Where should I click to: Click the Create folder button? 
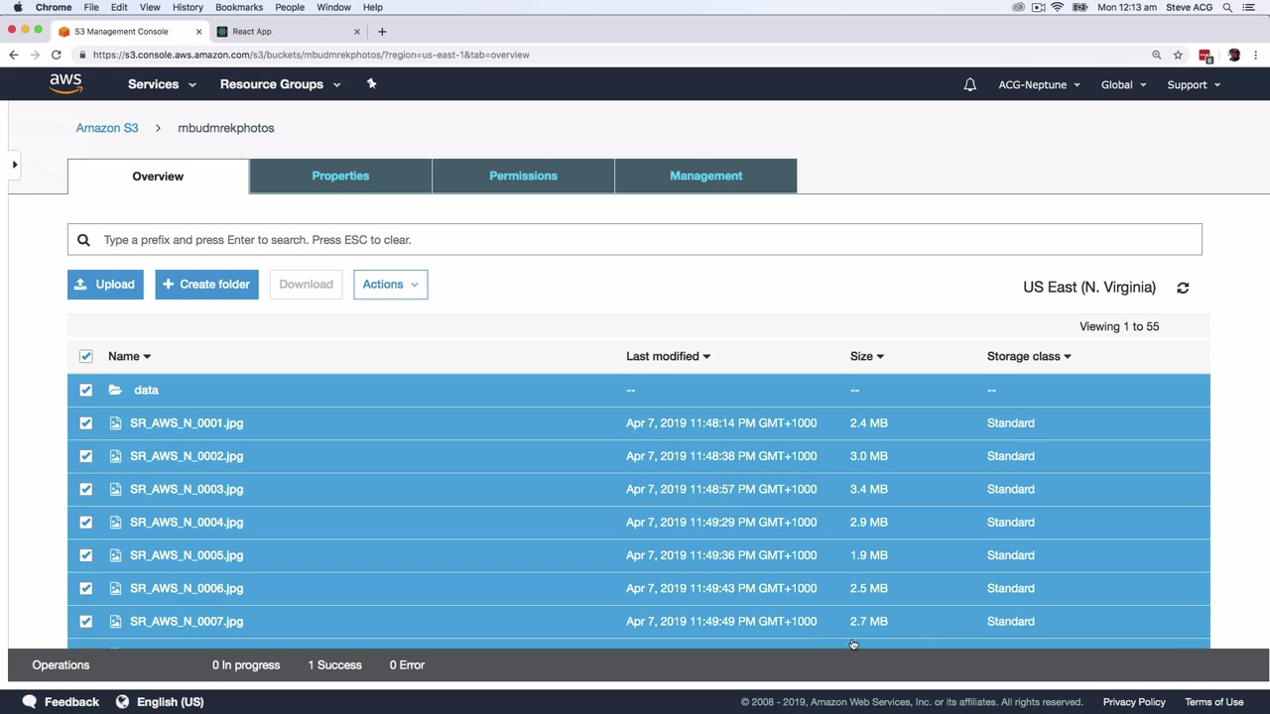tap(206, 285)
